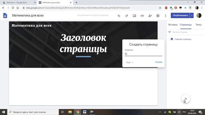Go back in browser
The width and height of the screenshot is (205, 115).
3,8
